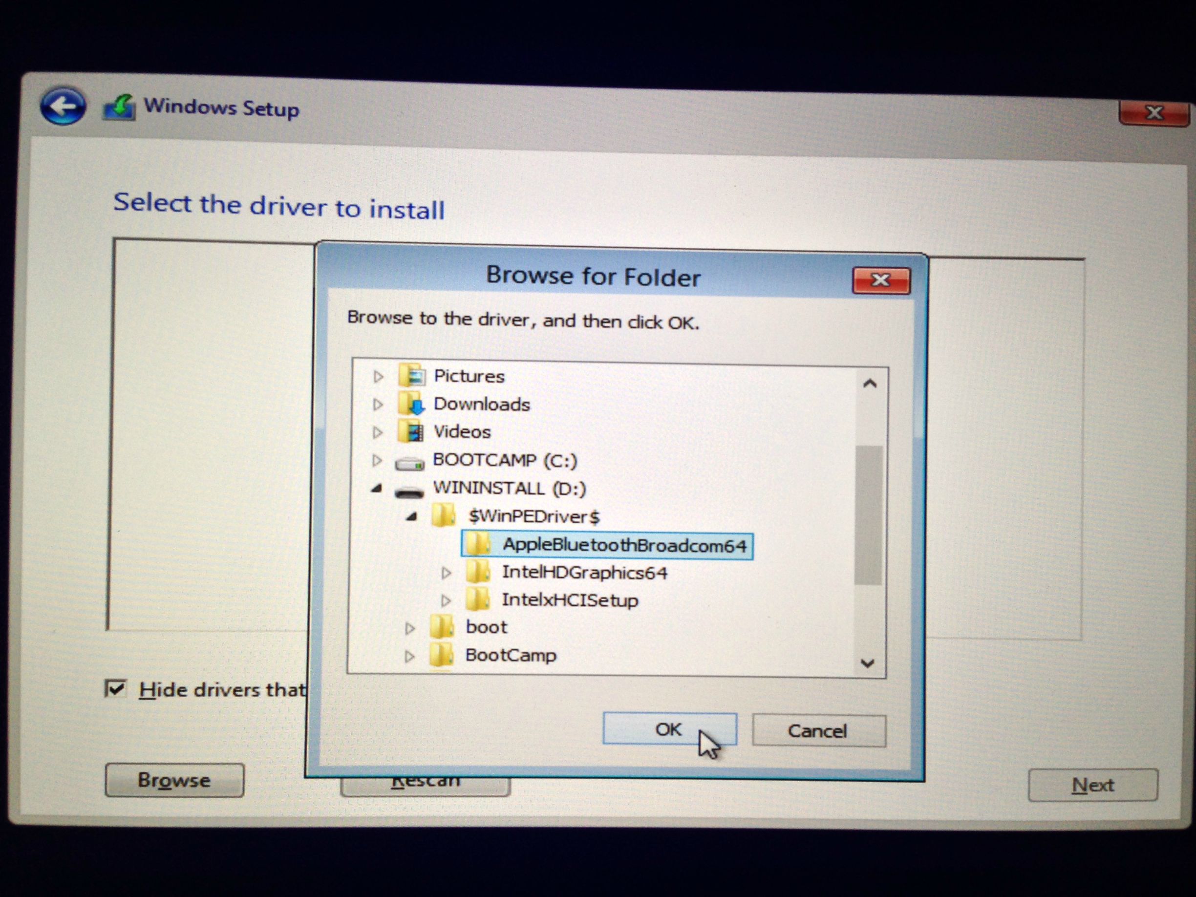This screenshot has width=1196, height=897.
Task: Collapse the WININSTALL (D:) drive node
Action: click(377, 489)
